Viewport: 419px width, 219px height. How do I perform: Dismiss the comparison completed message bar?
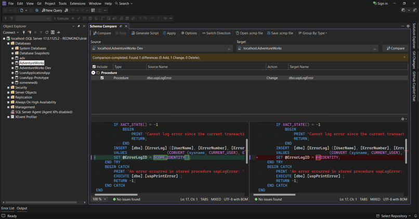point(404,57)
